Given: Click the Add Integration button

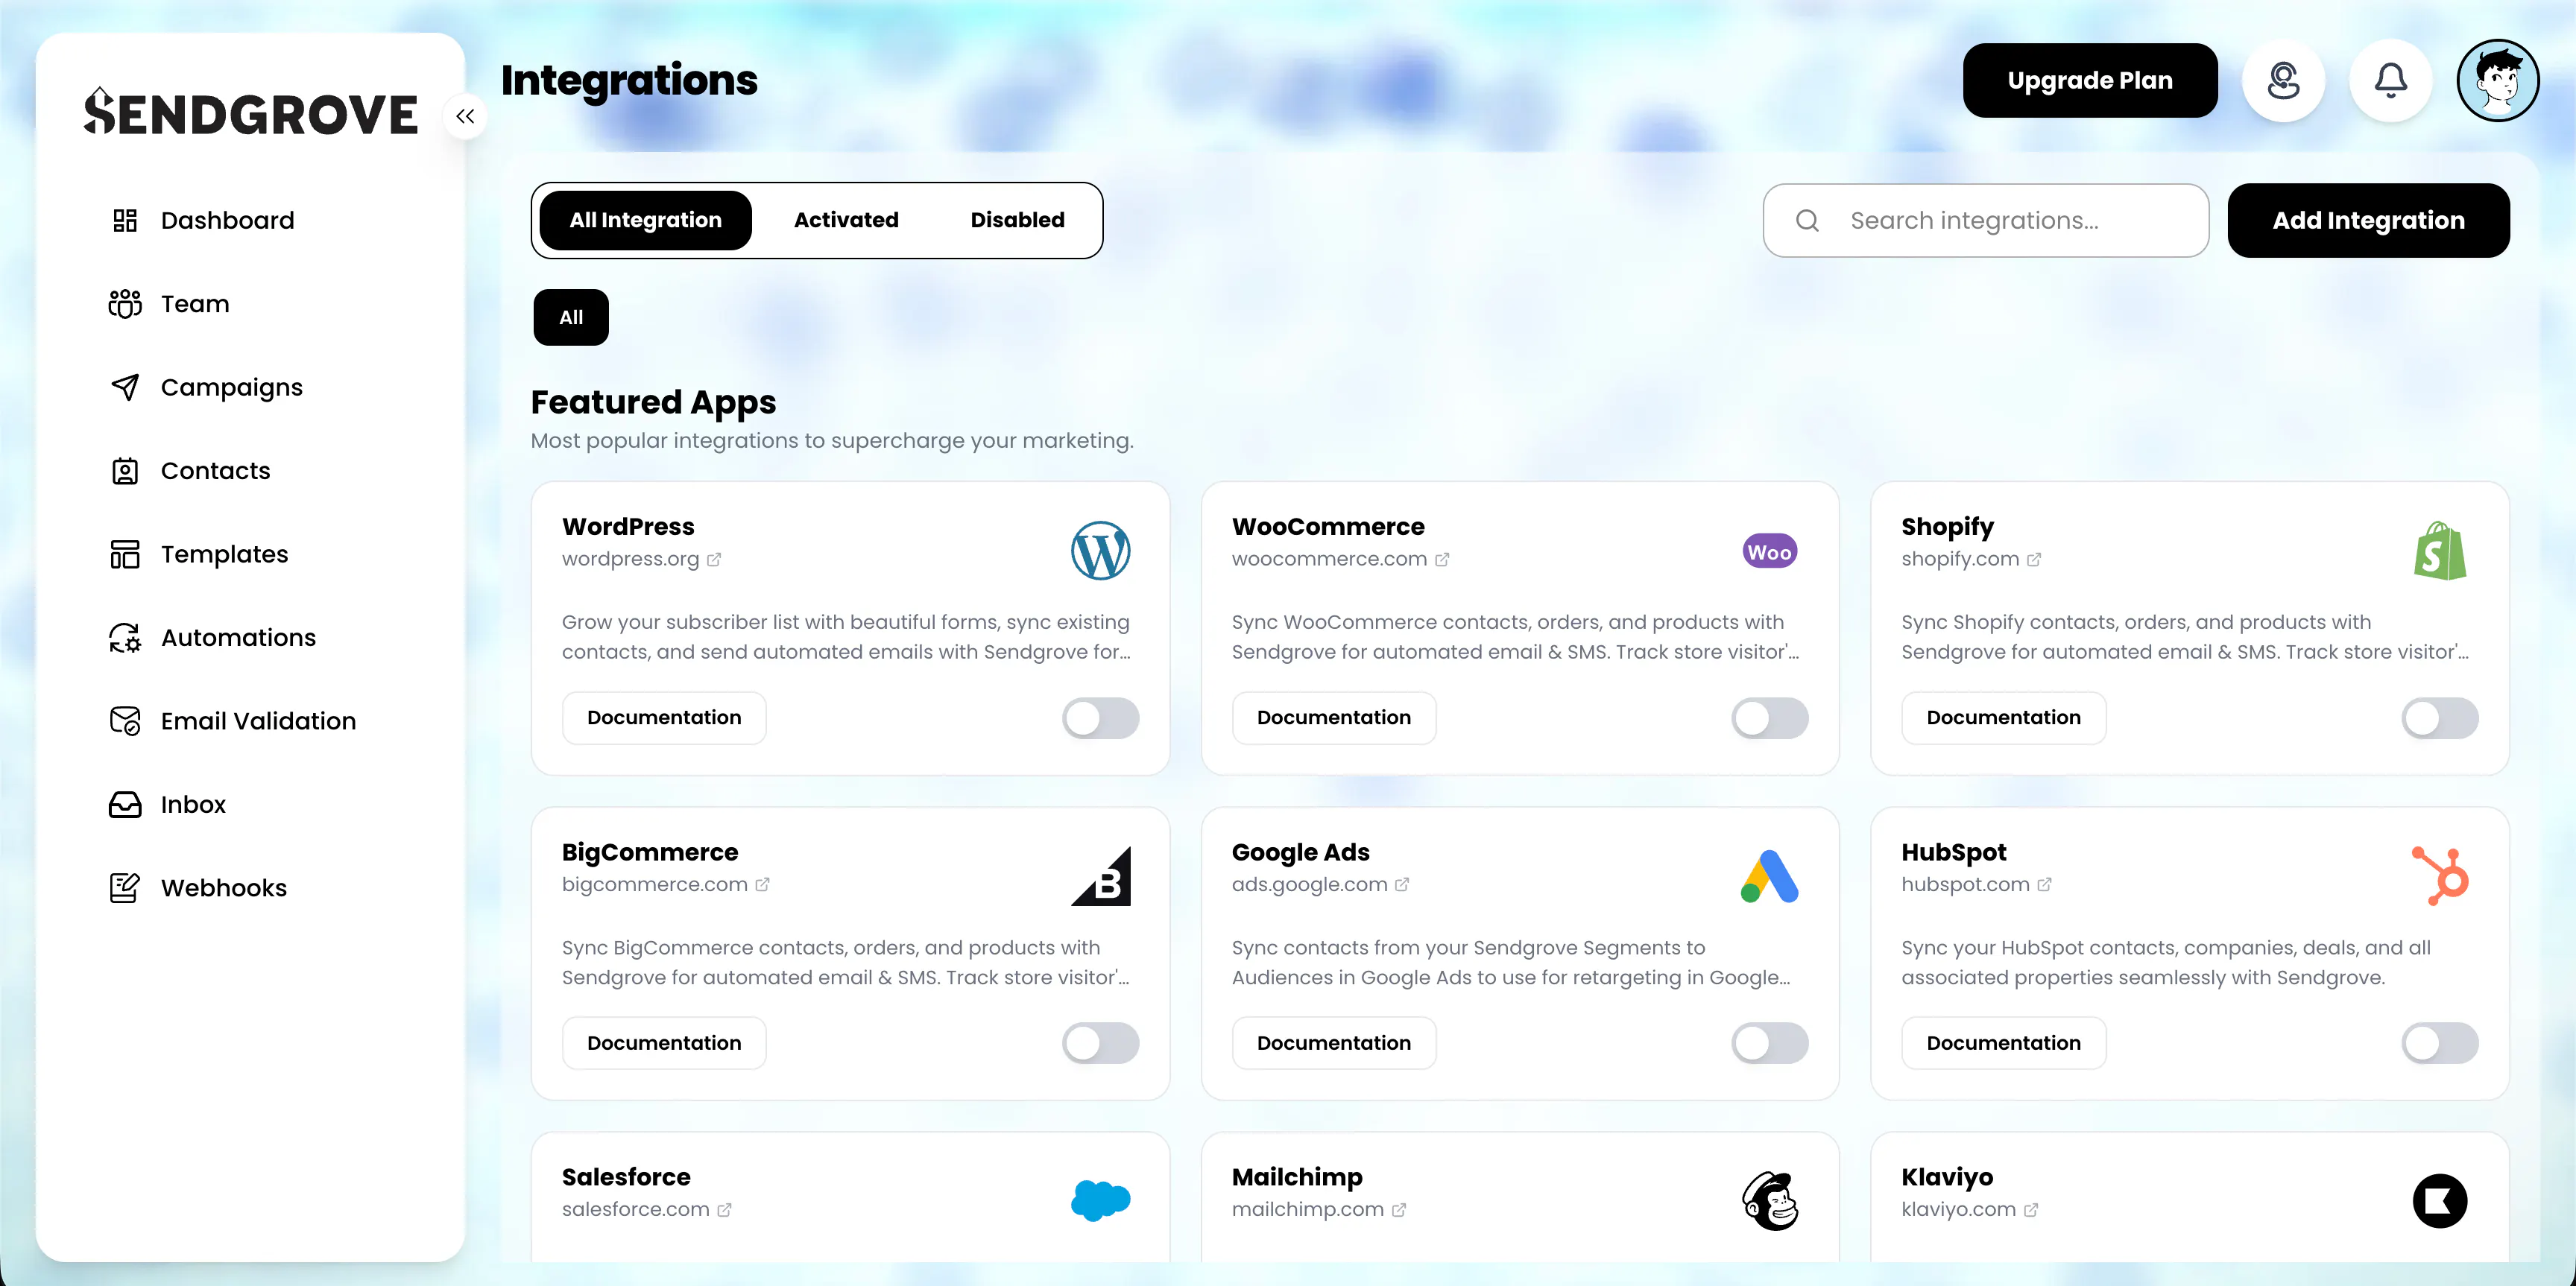Looking at the screenshot, I should (2368, 220).
